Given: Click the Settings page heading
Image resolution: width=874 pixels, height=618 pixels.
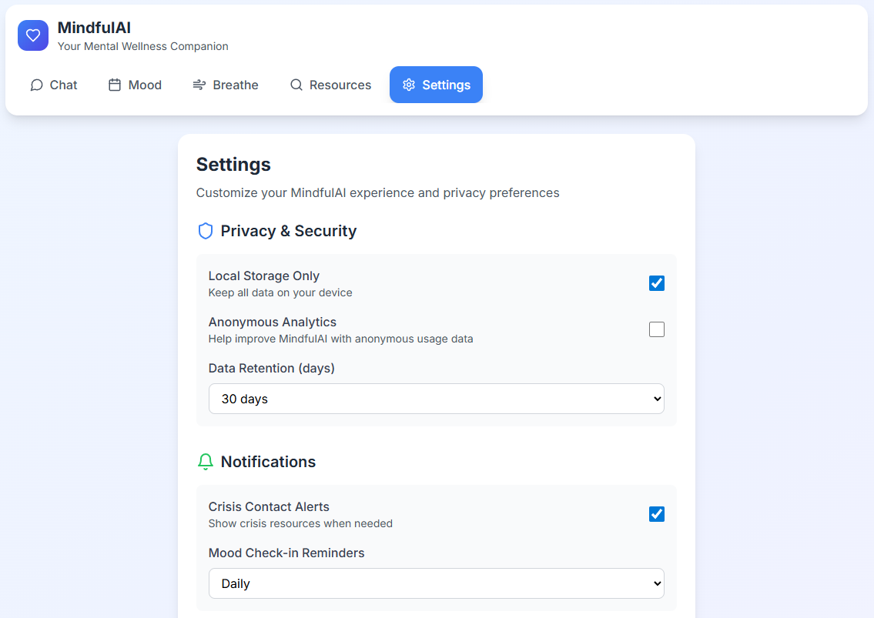Looking at the screenshot, I should tap(233, 164).
